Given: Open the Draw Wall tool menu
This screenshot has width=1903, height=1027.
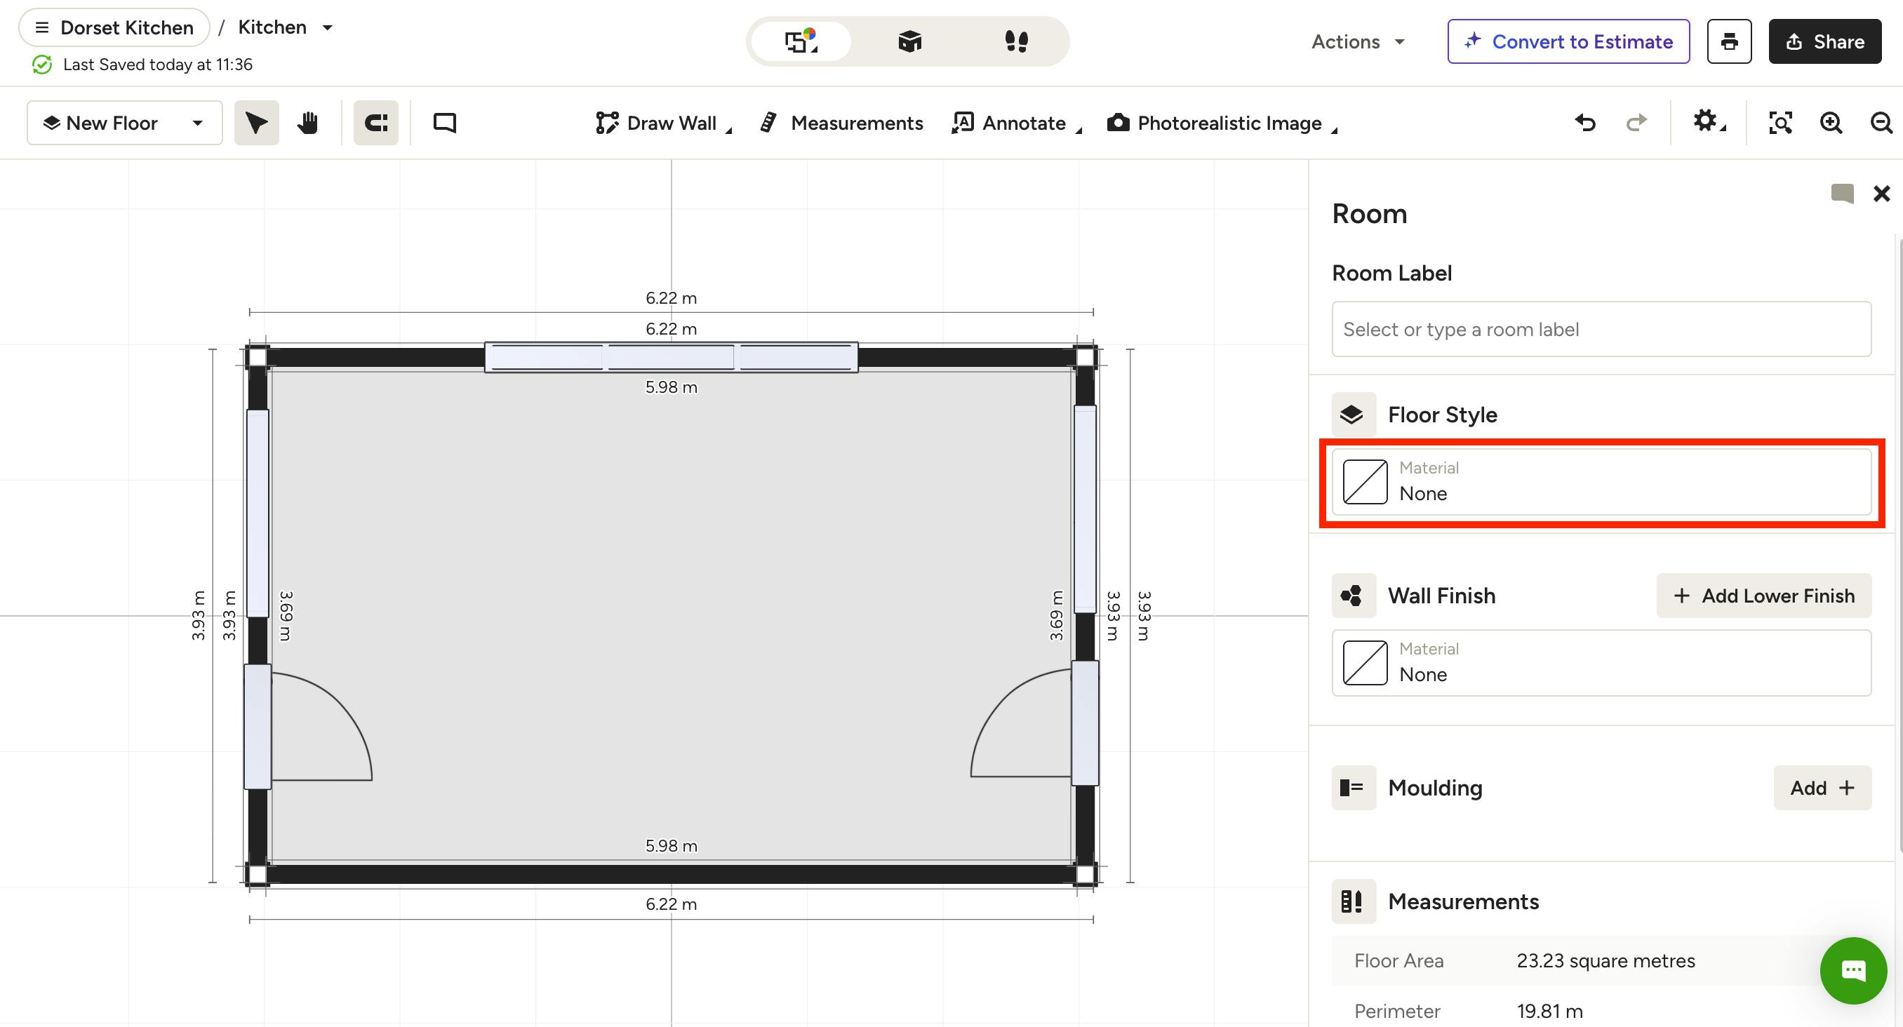Looking at the screenshot, I should pos(663,123).
